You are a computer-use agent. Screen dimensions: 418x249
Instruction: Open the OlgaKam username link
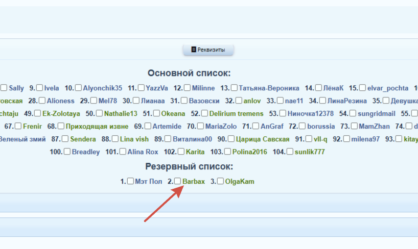tap(240, 182)
